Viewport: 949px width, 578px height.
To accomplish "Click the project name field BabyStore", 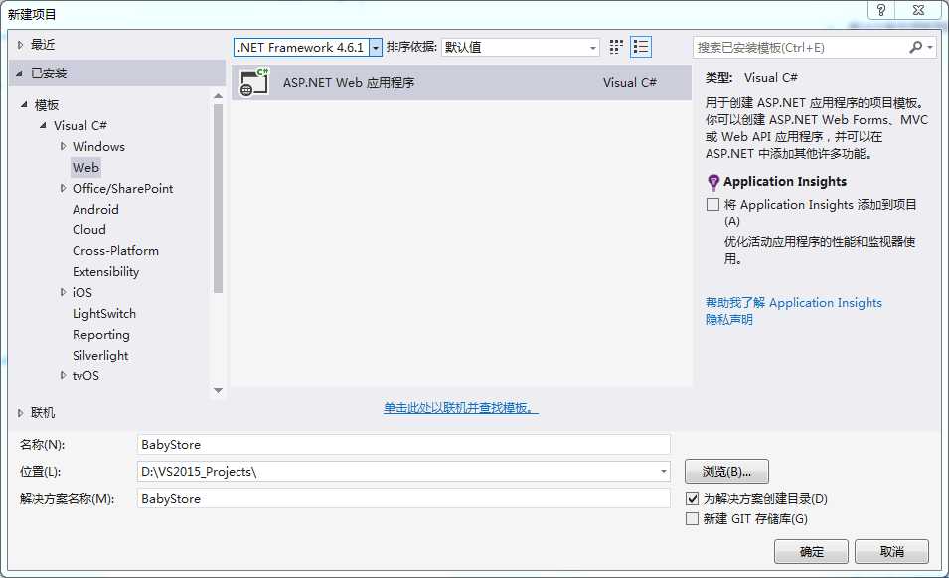I will click(x=403, y=444).
